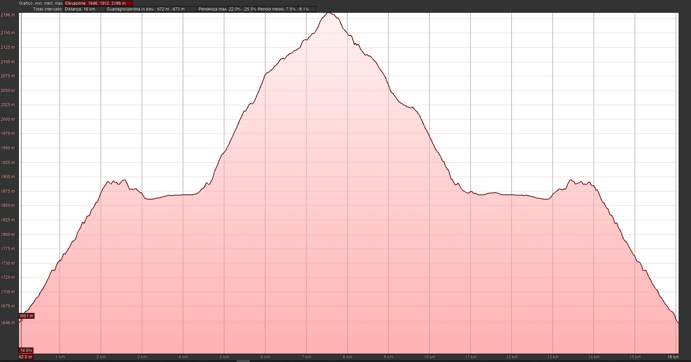The width and height of the screenshot is (691, 362).
Task: Click the 14.5% slope cursor tag
Action: coord(26,350)
